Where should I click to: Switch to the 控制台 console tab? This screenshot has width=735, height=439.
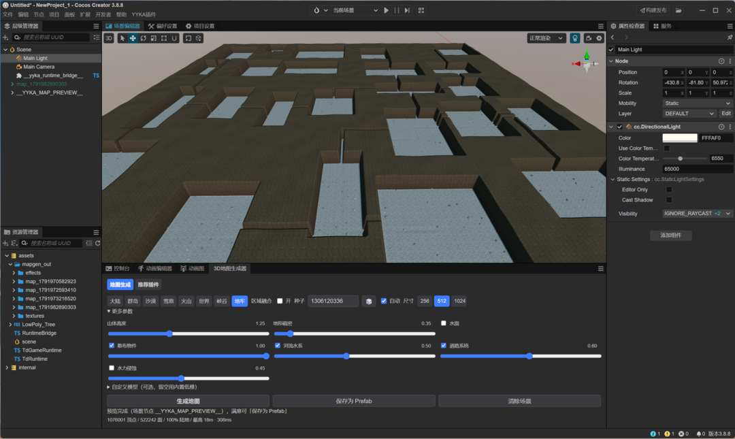click(x=118, y=269)
